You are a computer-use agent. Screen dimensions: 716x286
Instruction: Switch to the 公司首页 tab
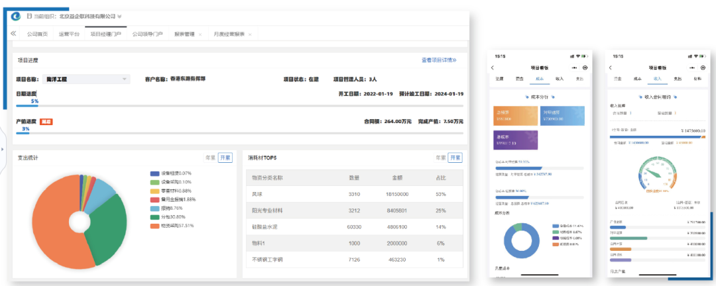[x=37, y=34]
